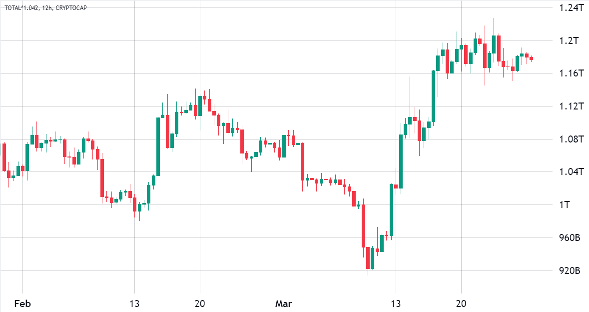Click the Feb date label on time axis
This screenshot has width=589, height=312.
click(22, 303)
